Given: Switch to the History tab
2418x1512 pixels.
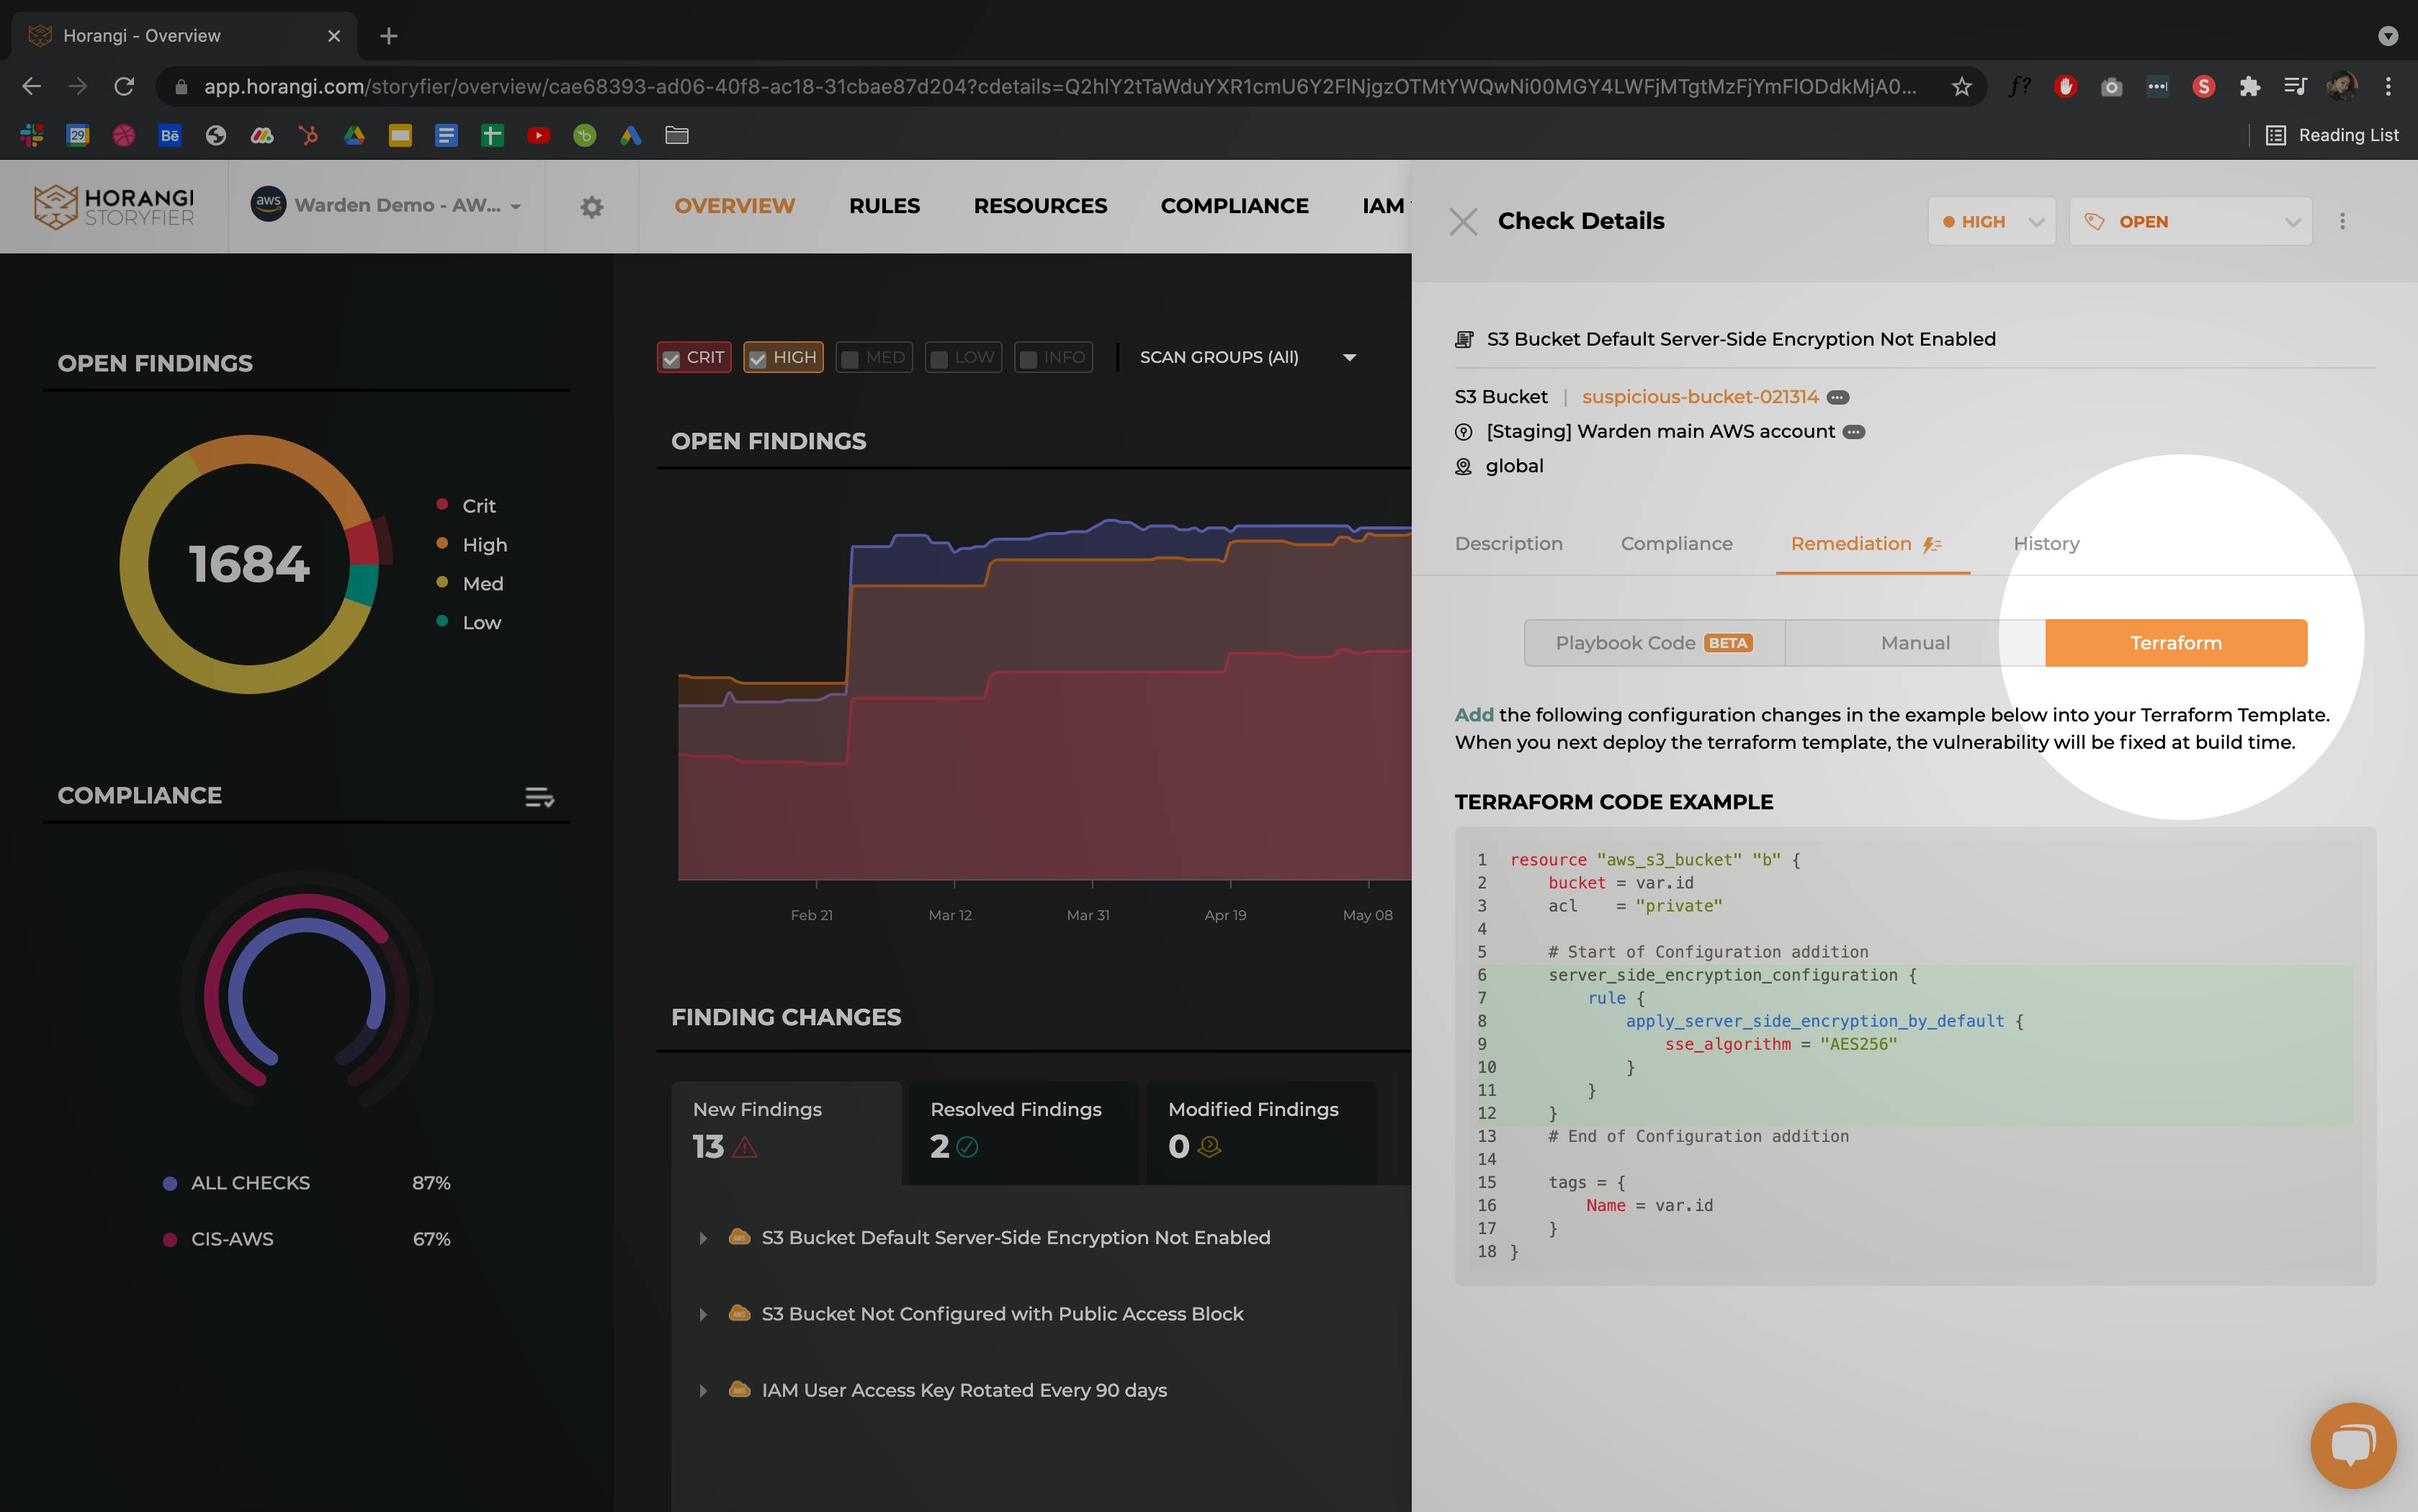Looking at the screenshot, I should (2046, 544).
